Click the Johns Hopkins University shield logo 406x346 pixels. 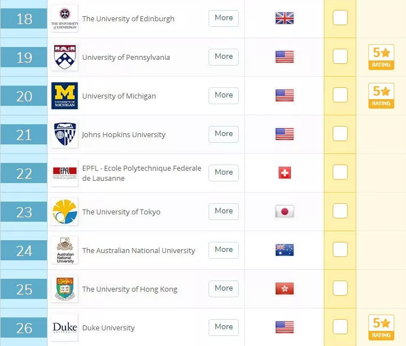[64, 134]
